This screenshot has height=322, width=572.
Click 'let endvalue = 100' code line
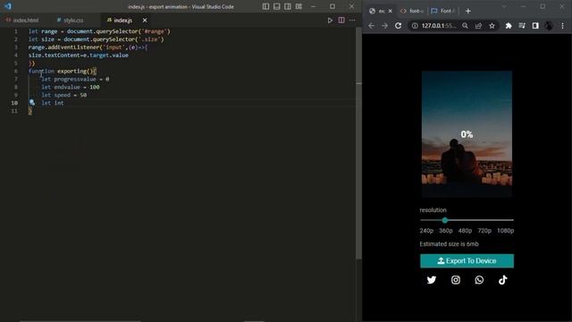tap(70, 87)
